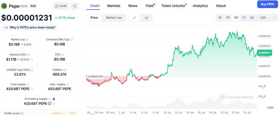Click the green 0.000012 current price tag

(264, 53)
